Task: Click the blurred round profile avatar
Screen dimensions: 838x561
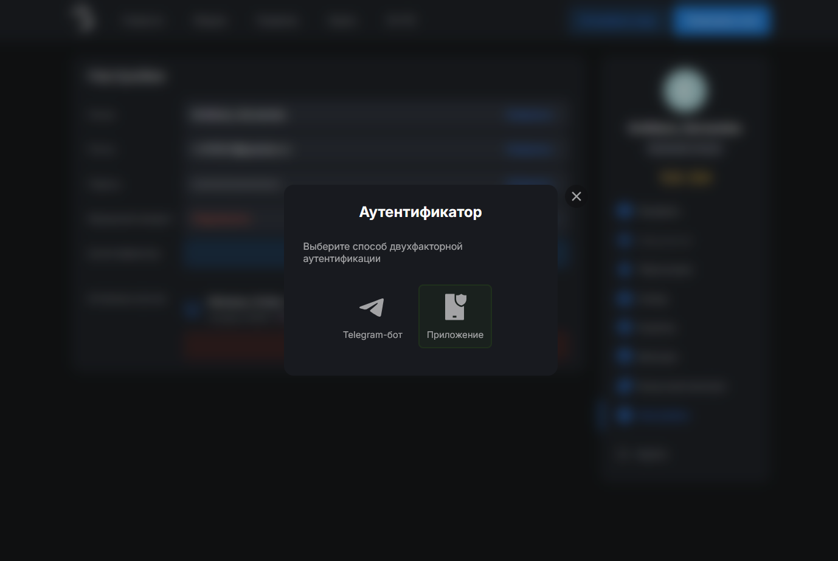Action: click(685, 91)
